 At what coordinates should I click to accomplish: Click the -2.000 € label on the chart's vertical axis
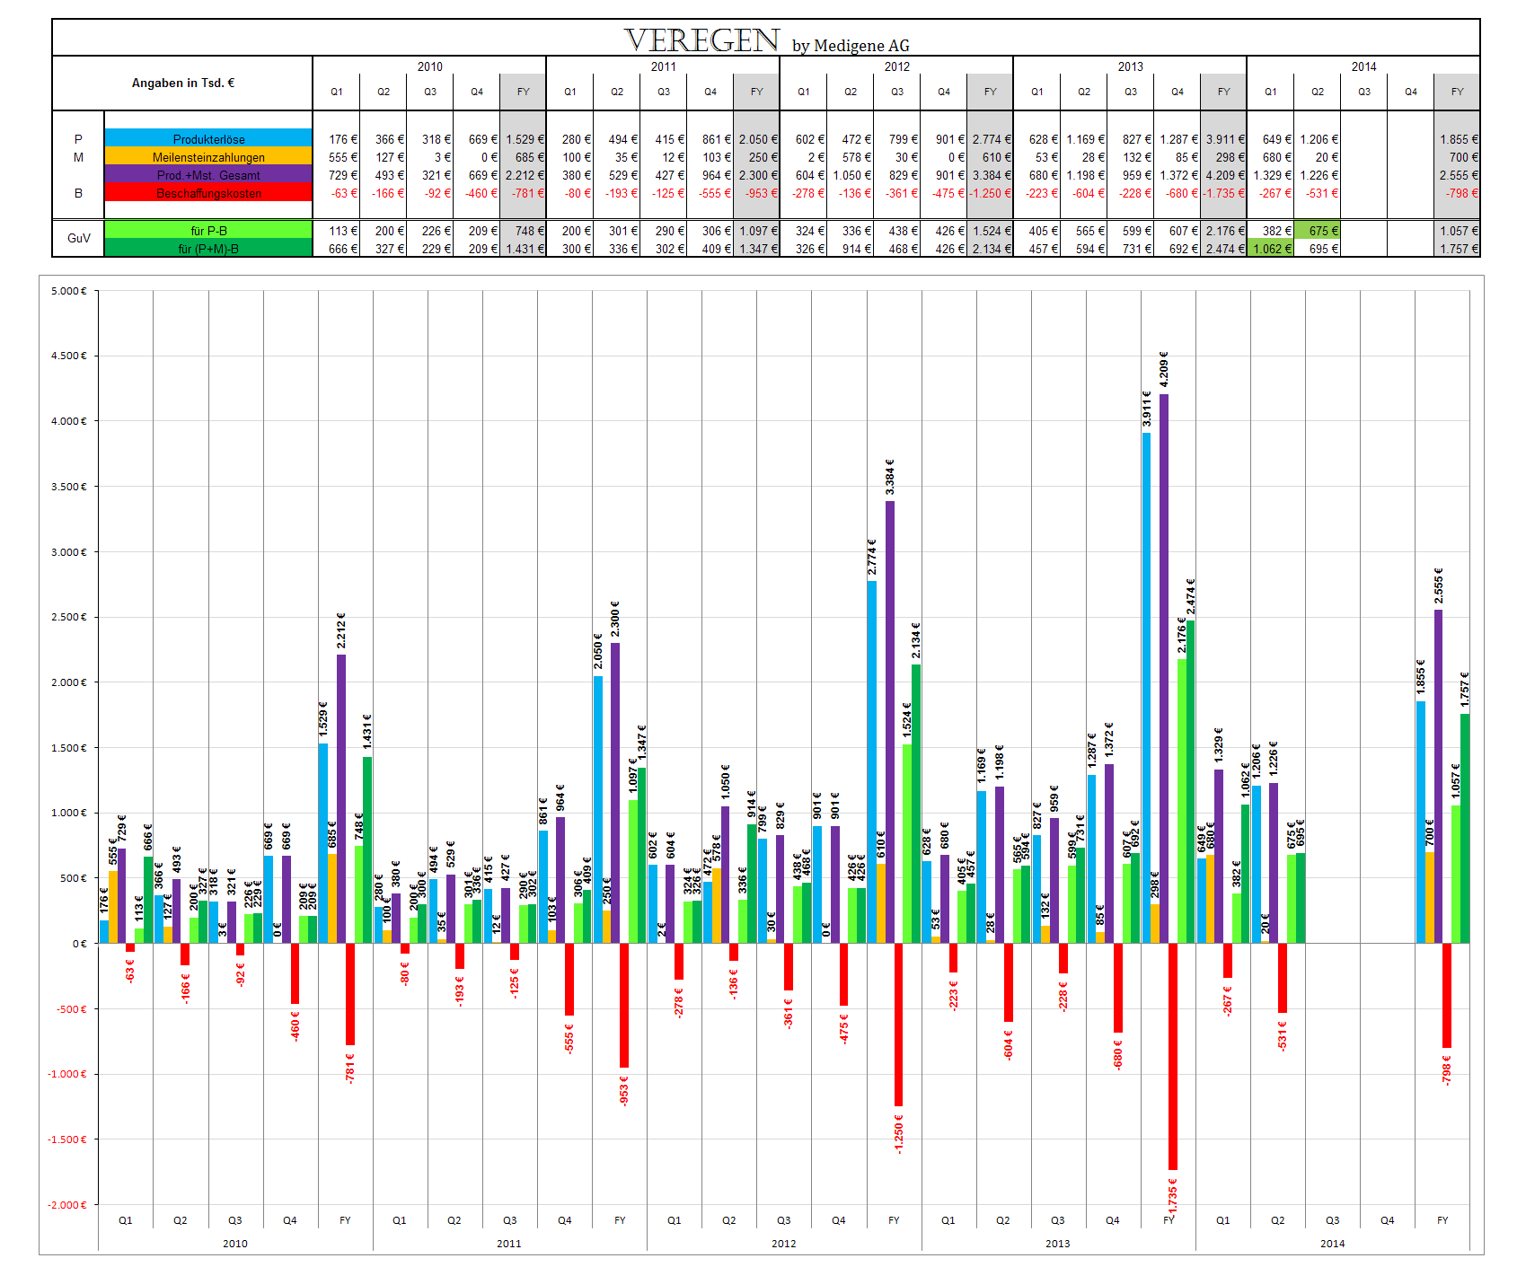tap(67, 1205)
